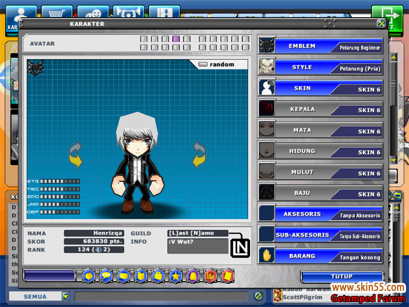Open the smiley faces community icon
Image resolution: width=409 pixels, height=307 pixels.
93,12
